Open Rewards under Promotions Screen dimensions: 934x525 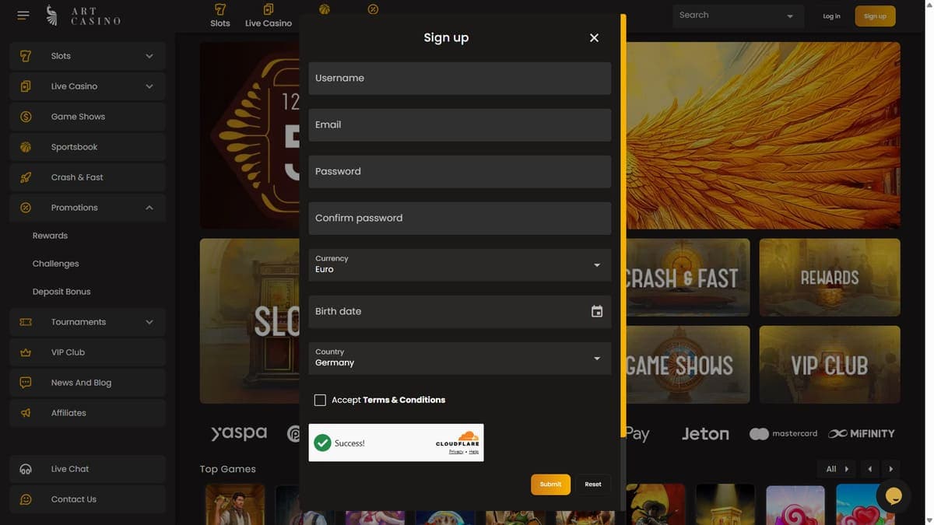tap(50, 236)
